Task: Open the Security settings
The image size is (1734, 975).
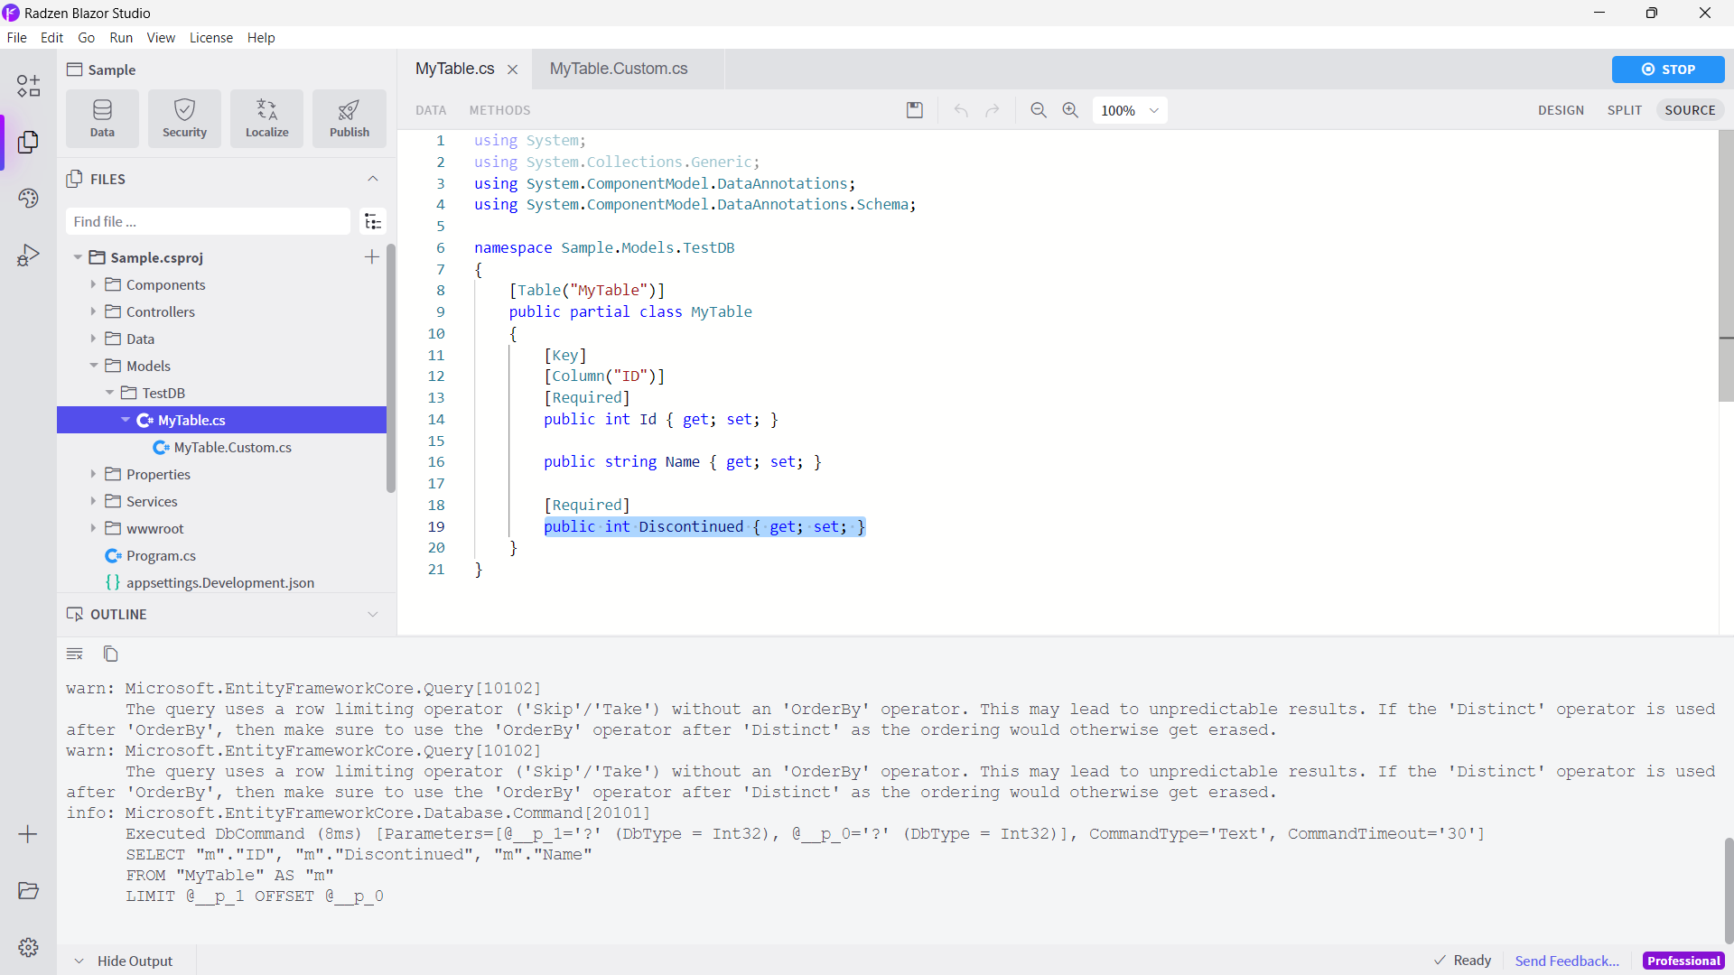Action: (x=184, y=118)
